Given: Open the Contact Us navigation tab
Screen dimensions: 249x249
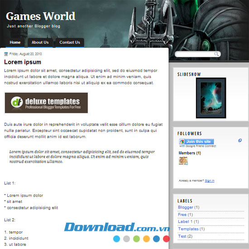Looking at the screenshot, I should click(x=70, y=43).
